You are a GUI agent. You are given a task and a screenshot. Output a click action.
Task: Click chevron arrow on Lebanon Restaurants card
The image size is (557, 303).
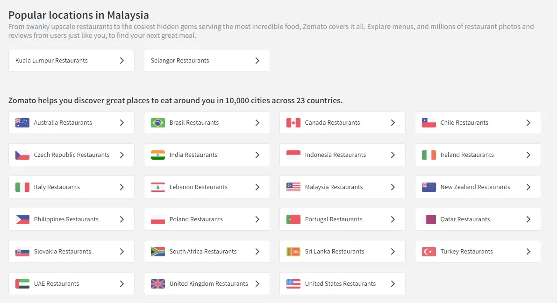[257, 187]
